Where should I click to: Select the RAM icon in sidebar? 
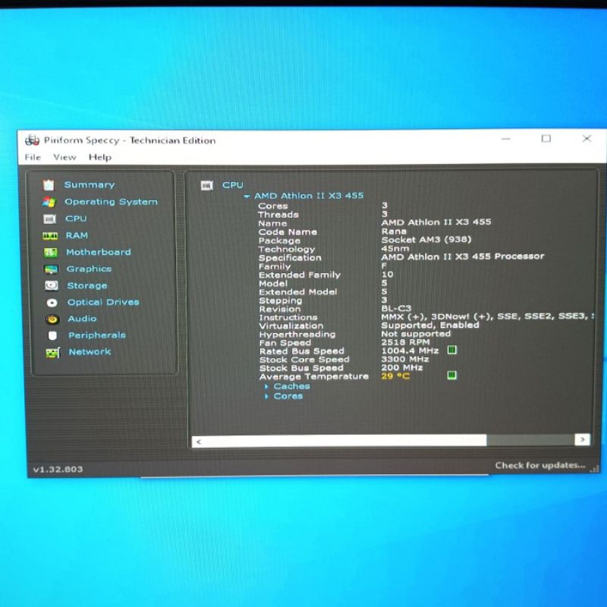(50, 236)
